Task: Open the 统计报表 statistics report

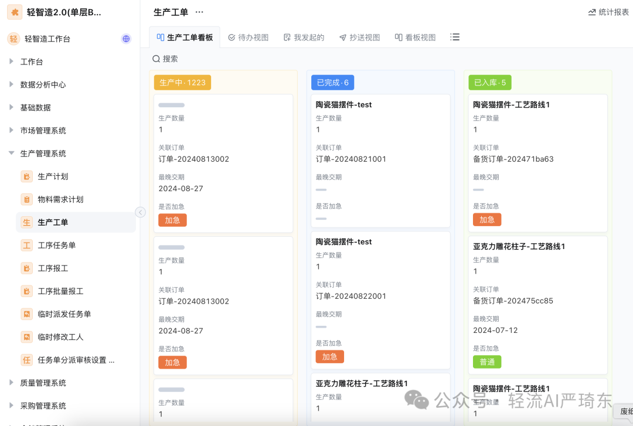Action: (608, 12)
